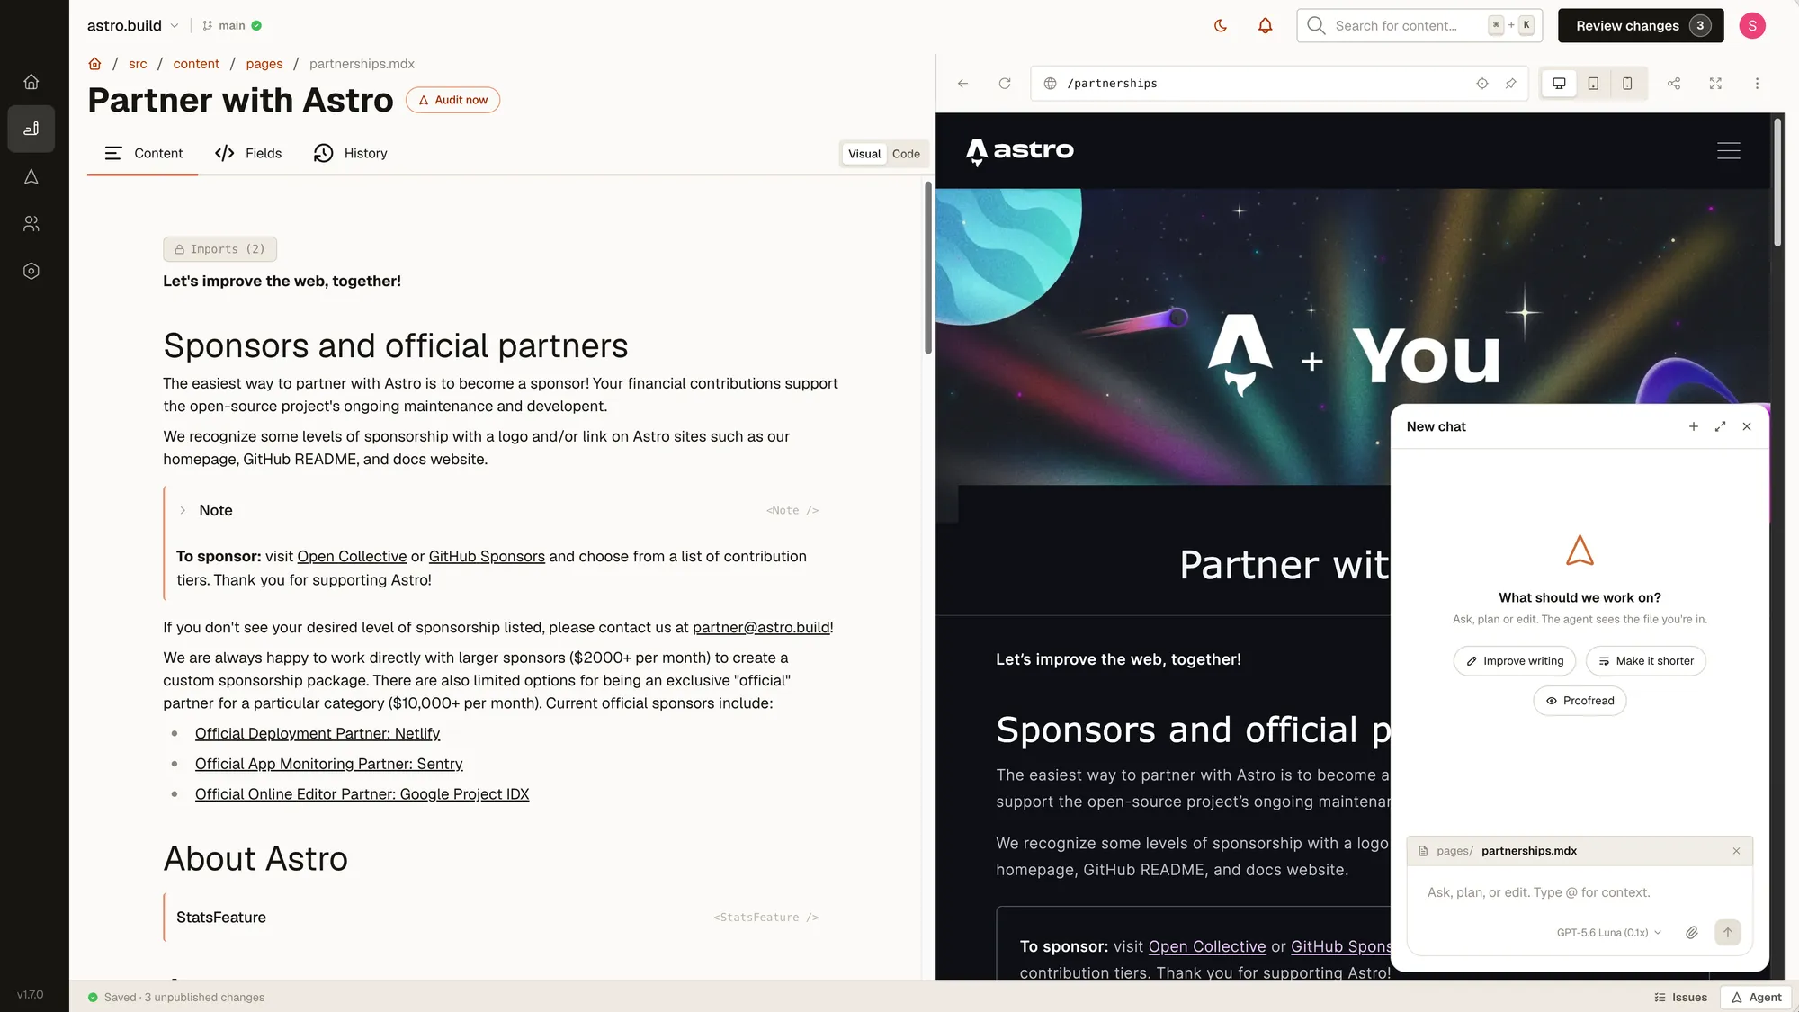Click the editor vertical scrollbar
Viewport: 1799px width, 1012px height.
(x=928, y=268)
